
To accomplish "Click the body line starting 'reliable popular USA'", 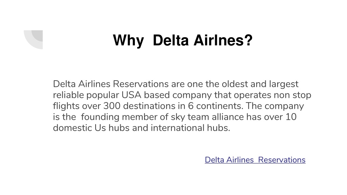I will point(182,95).
